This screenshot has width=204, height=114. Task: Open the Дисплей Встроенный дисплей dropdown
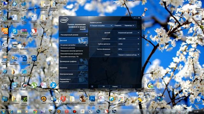coord(128,33)
